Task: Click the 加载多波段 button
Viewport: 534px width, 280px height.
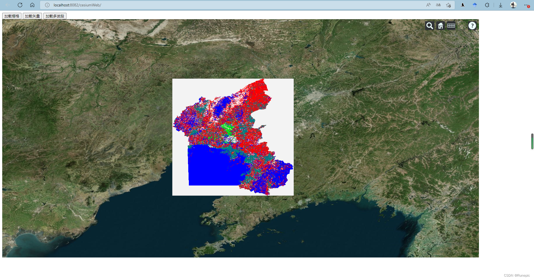Action: point(55,16)
